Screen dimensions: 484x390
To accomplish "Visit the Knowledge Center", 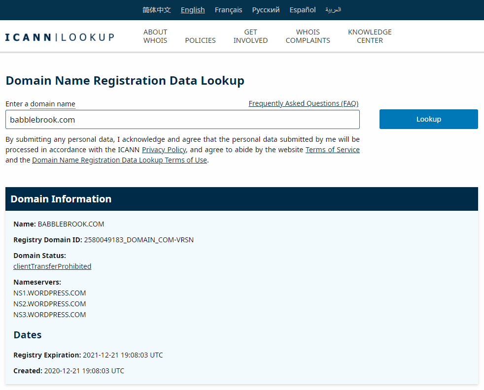I will 370,36.
